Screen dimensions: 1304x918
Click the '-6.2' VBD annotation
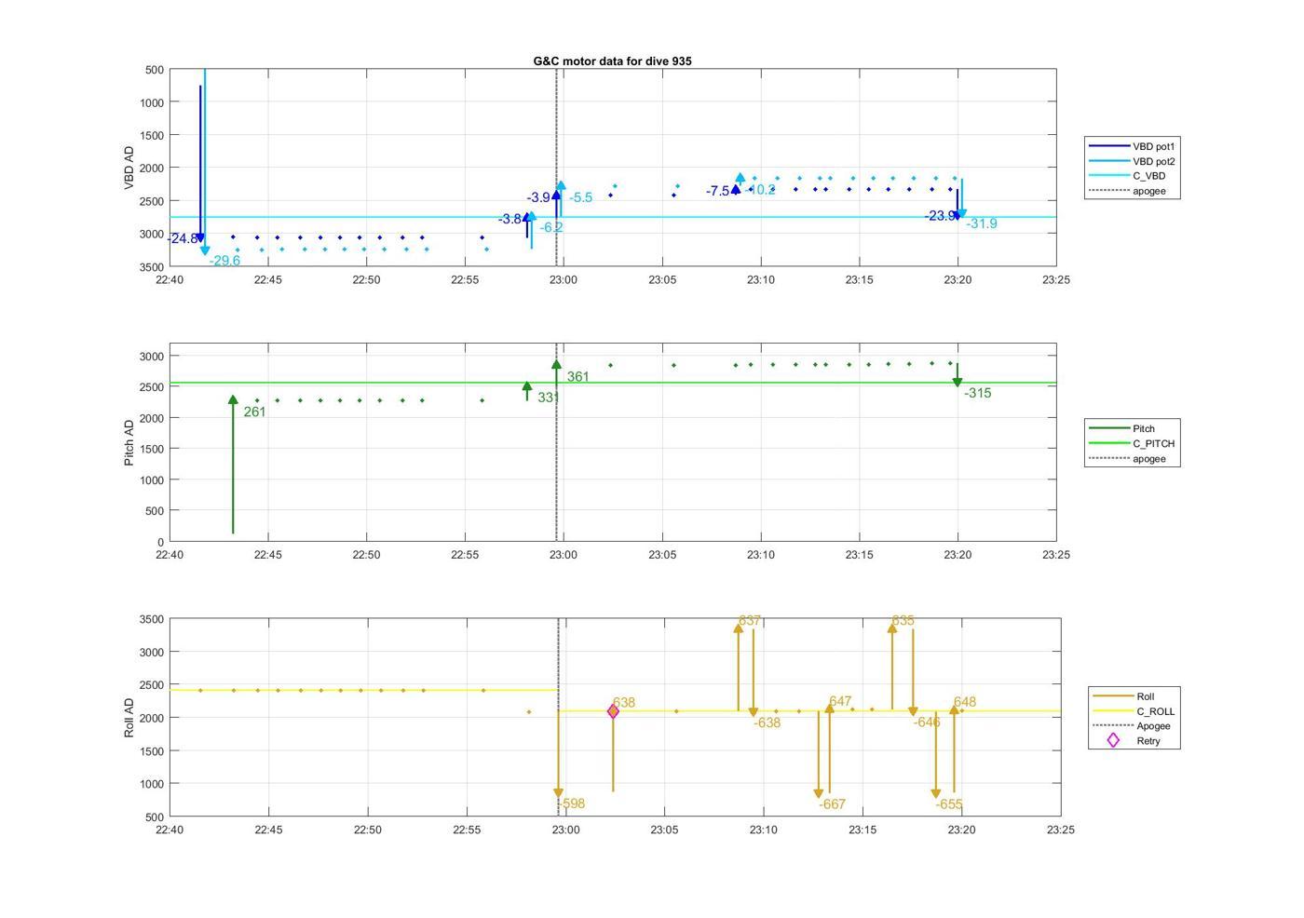click(551, 227)
